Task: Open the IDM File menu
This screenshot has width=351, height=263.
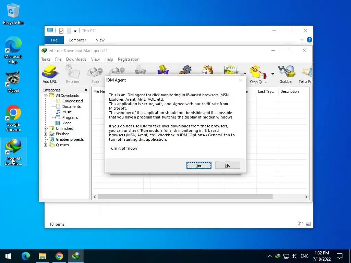Action: pyautogui.click(x=58, y=59)
